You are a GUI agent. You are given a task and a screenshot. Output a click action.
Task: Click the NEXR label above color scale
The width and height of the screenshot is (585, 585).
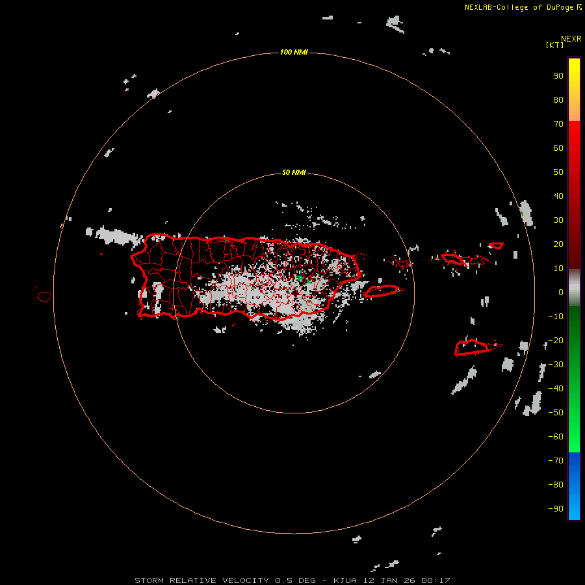pos(571,39)
